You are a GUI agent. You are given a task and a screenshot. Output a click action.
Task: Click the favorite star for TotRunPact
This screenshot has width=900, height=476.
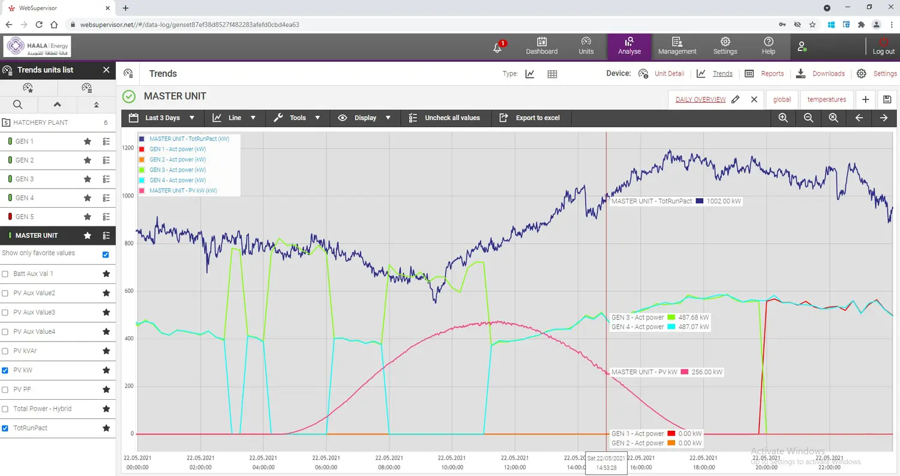[106, 428]
